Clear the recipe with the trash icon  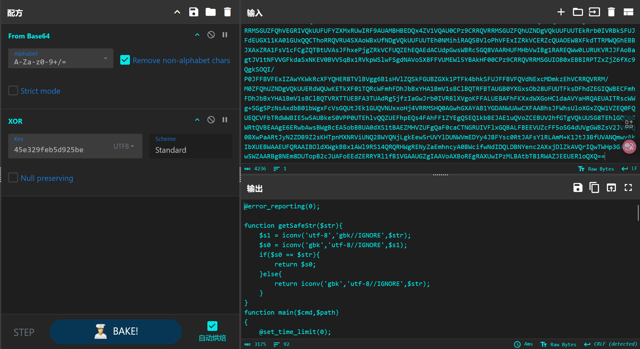click(x=227, y=12)
